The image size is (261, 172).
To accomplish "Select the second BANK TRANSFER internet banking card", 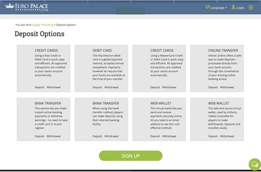I will pos(101,119).
